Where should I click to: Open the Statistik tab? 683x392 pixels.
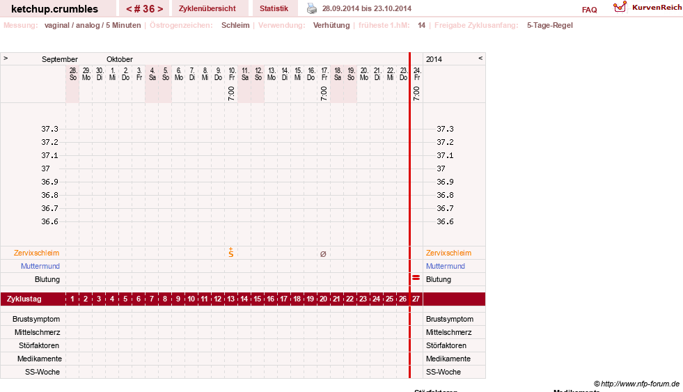click(x=274, y=8)
